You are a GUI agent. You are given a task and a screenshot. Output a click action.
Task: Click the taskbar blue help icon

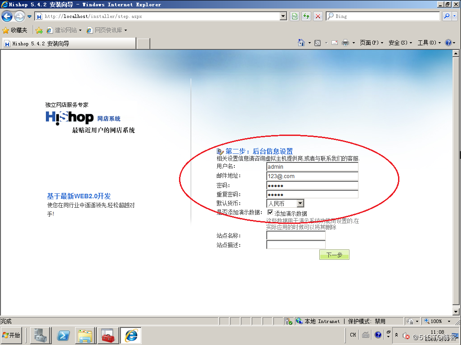click(378, 335)
